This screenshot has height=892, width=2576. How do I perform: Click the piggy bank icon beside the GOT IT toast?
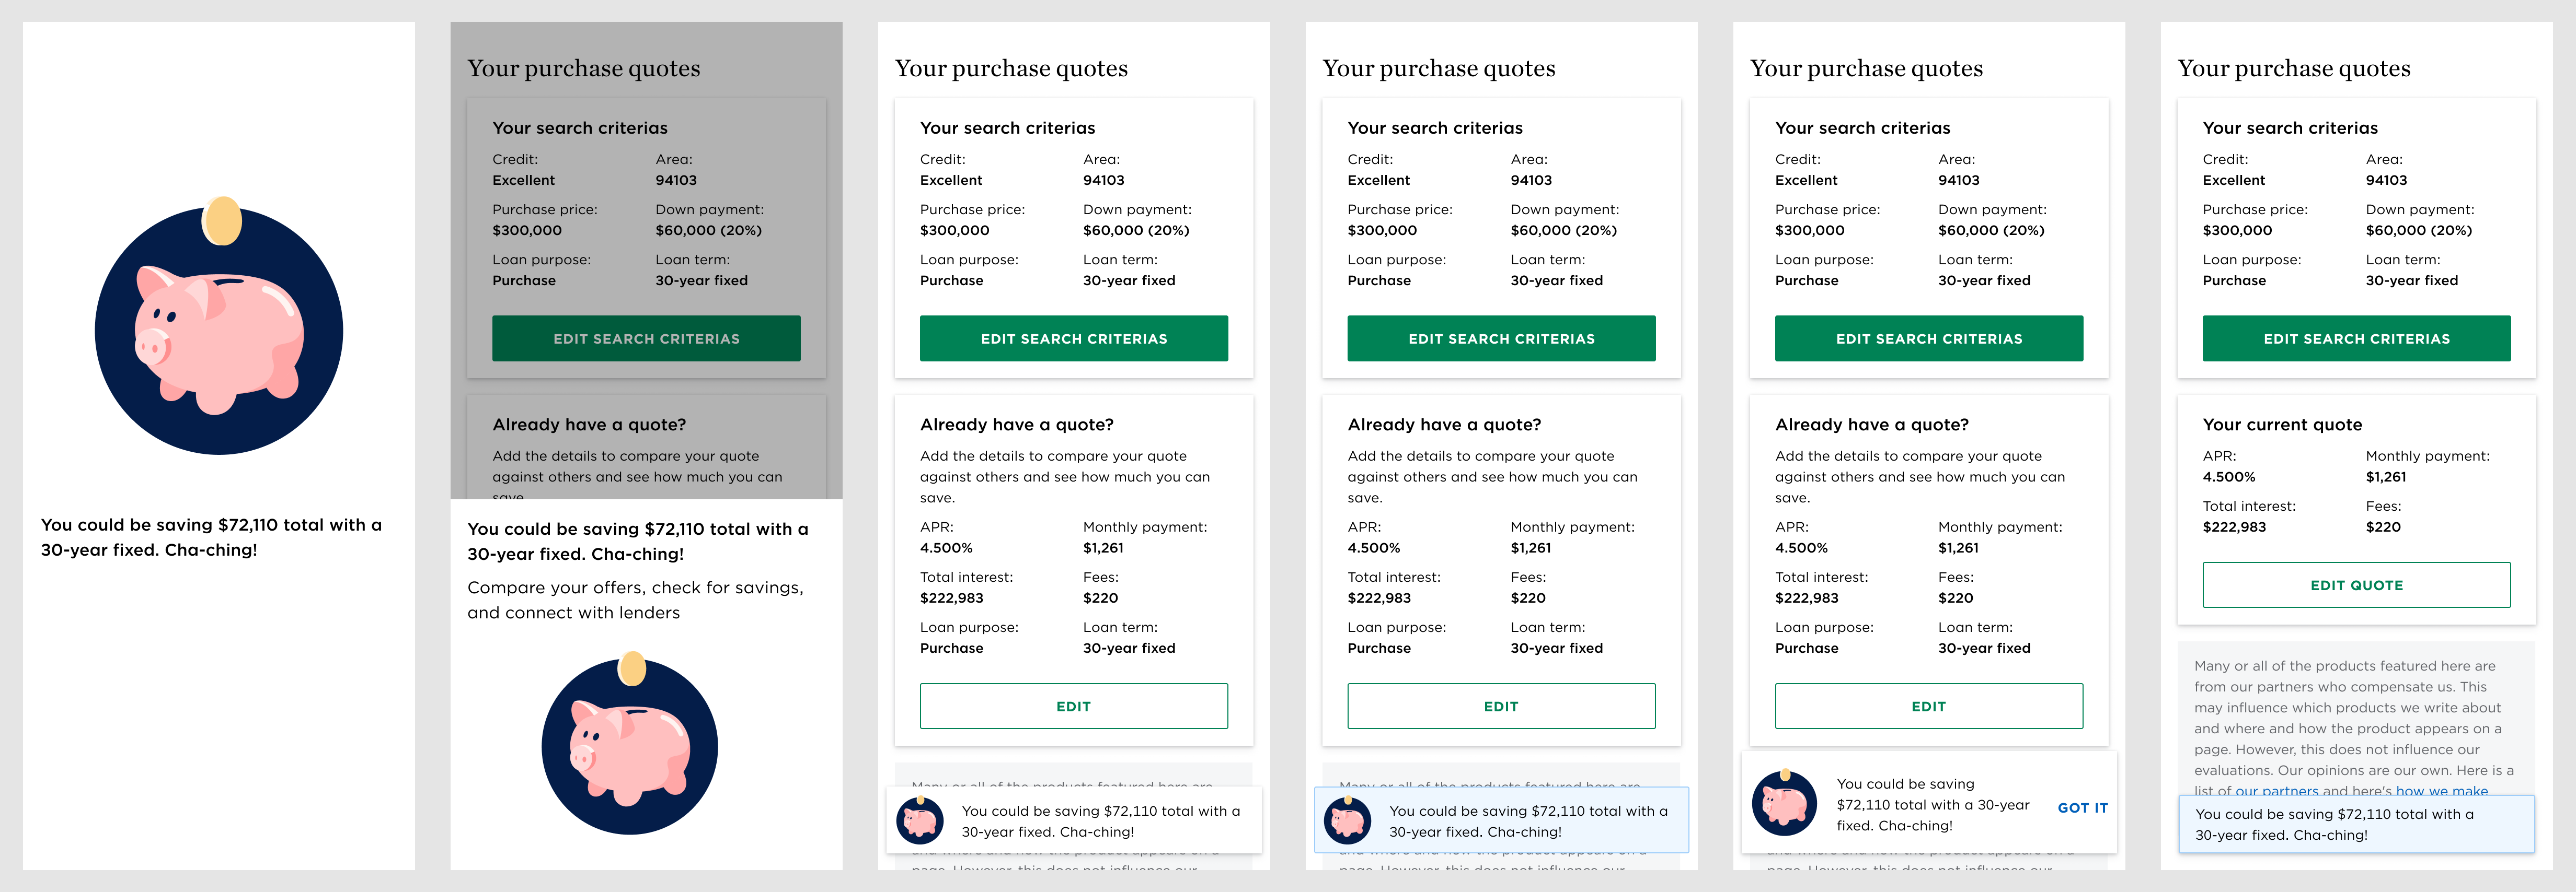coord(1784,804)
